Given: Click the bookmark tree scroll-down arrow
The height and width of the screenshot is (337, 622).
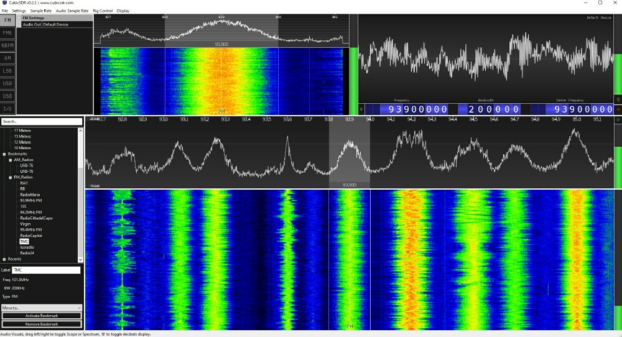Looking at the screenshot, I should pyautogui.click(x=80, y=260).
